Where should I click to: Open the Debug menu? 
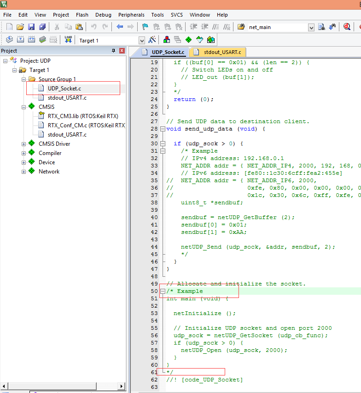tap(103, 15)
